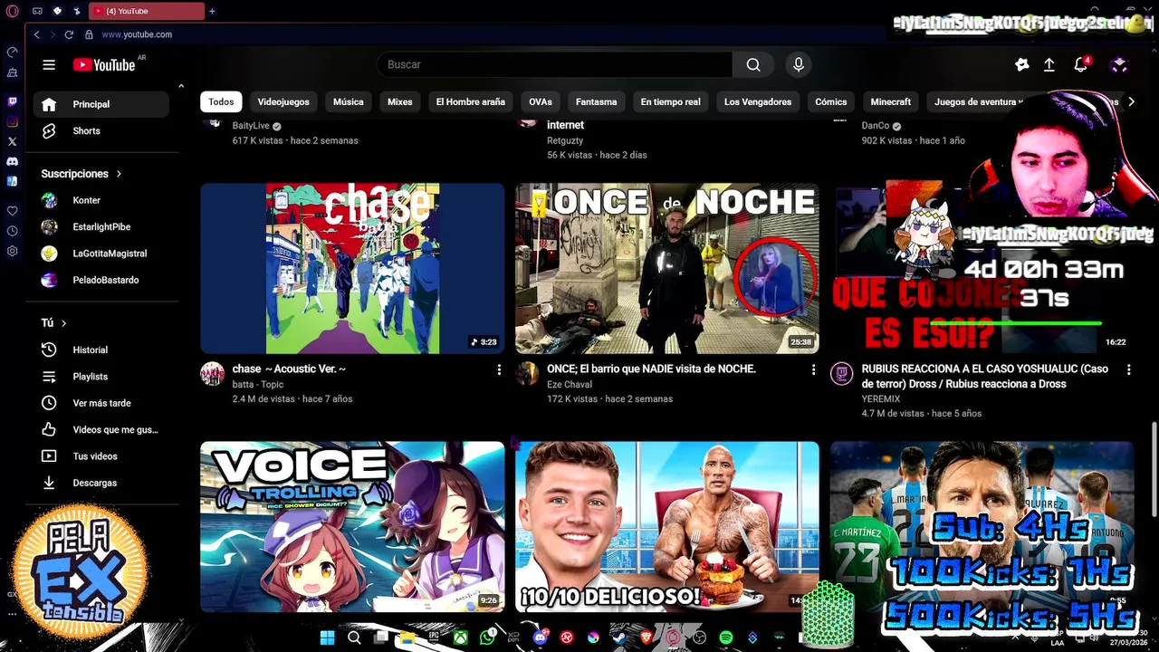
Task: Open Opera sidebar bookmarks heart
Action: (13, 211)
